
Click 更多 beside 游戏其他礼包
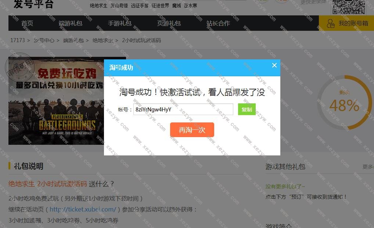(x=368, y=166)
